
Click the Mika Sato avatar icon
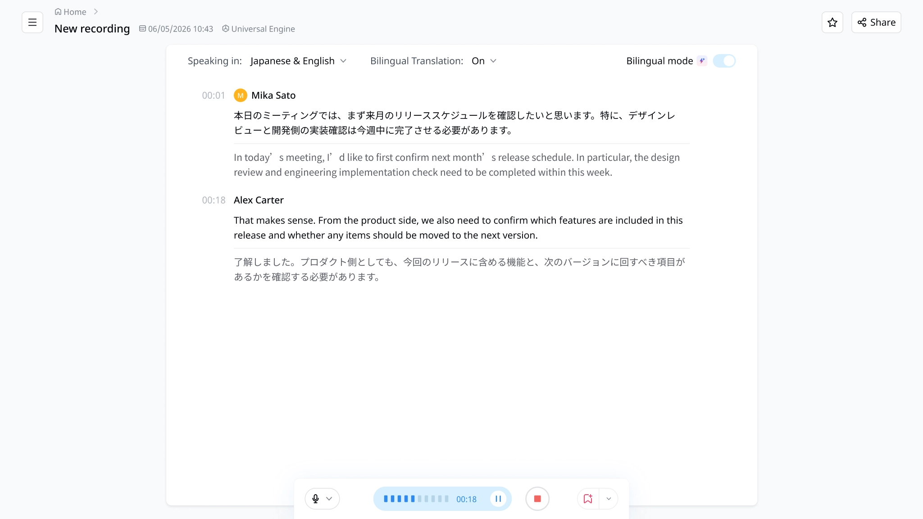240,96
